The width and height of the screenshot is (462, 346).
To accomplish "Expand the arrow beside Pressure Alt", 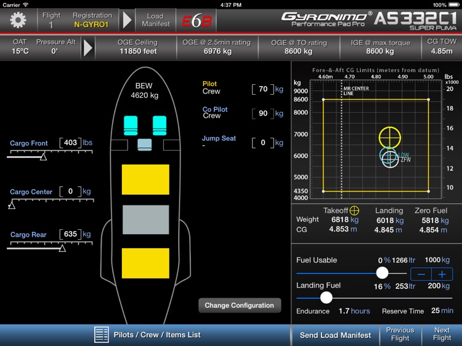I will click(x=88, y=47).
